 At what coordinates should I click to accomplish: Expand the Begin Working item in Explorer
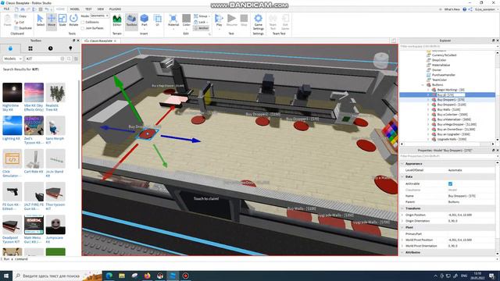[428, 90]
